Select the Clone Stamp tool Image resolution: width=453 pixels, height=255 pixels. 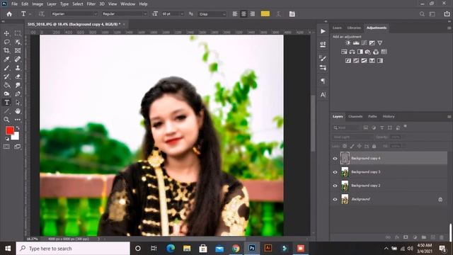pos(18,68)
